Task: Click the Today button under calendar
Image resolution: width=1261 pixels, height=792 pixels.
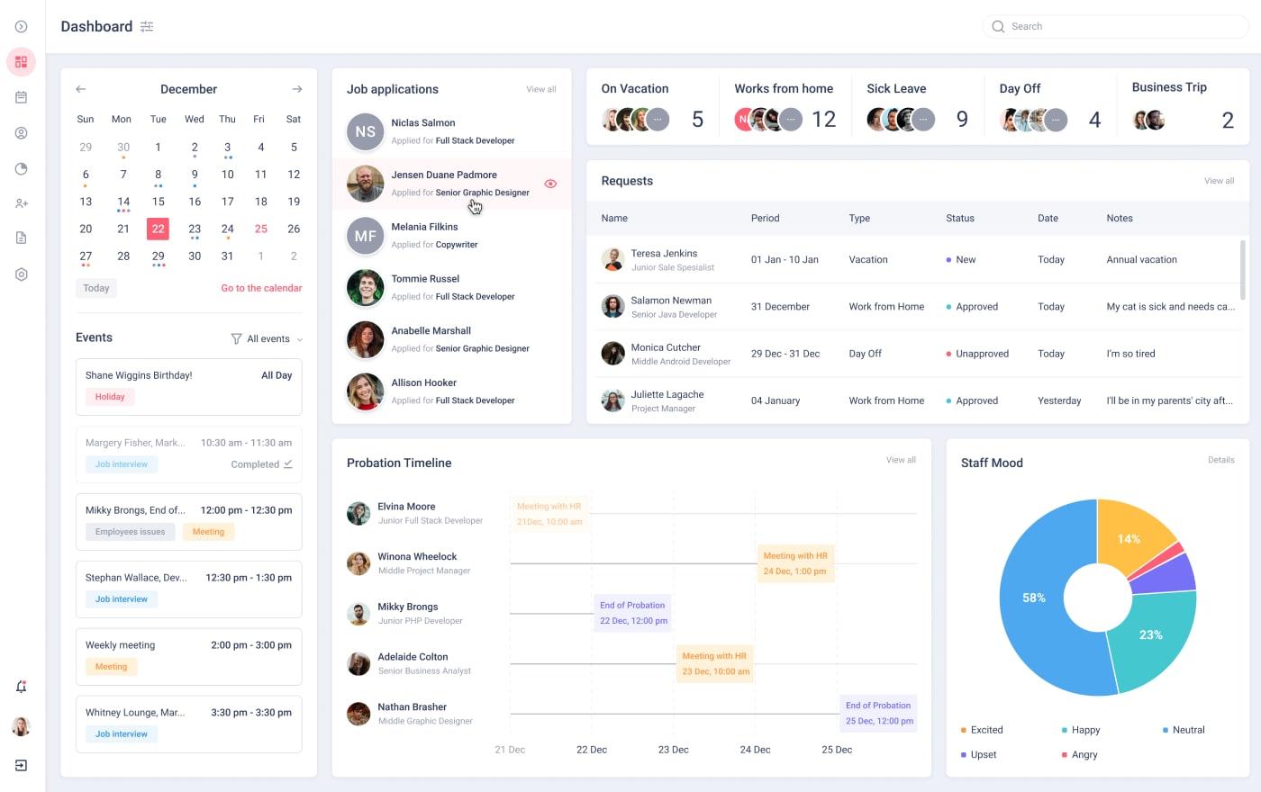Action: click(96, 288)
